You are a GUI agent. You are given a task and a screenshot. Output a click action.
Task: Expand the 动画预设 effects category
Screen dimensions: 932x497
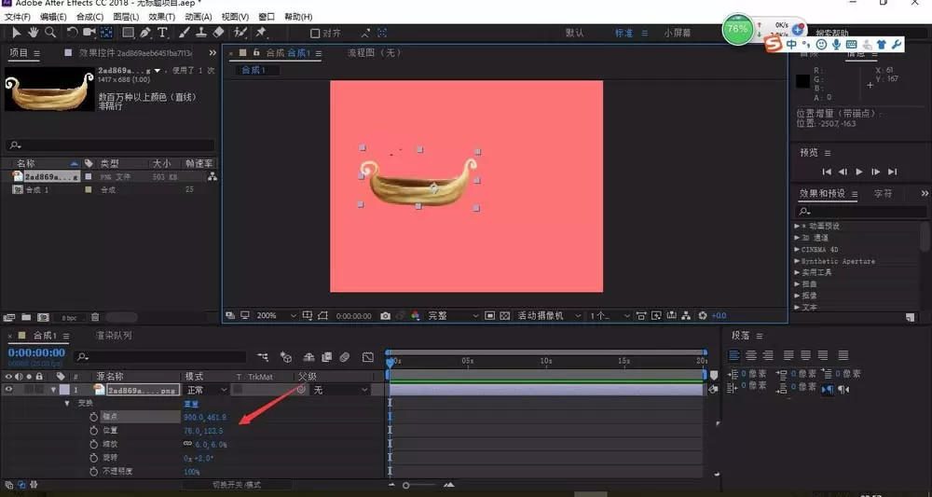[x=797, y=226]
